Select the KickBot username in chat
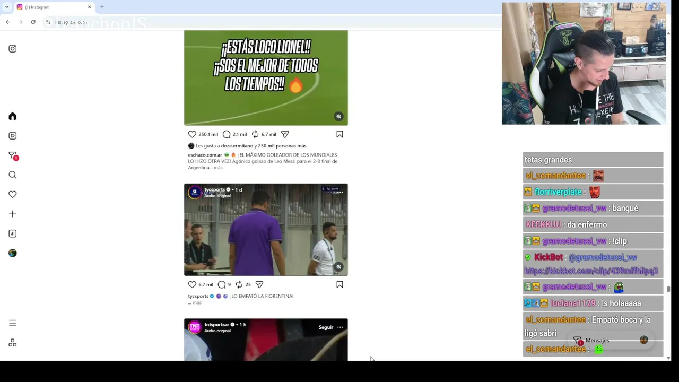679x382 pixels. tap(549, 257)
